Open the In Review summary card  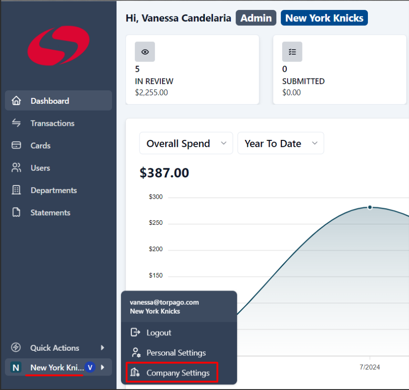click(192, 70)
